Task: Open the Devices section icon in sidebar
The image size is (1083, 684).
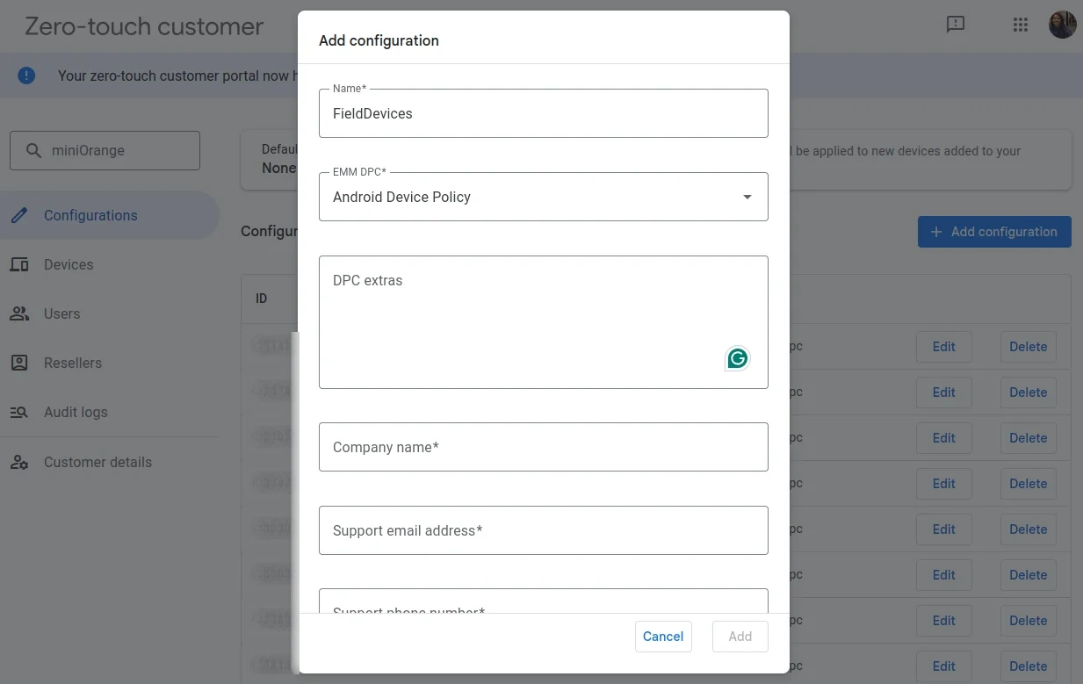Action: [19, 264]
